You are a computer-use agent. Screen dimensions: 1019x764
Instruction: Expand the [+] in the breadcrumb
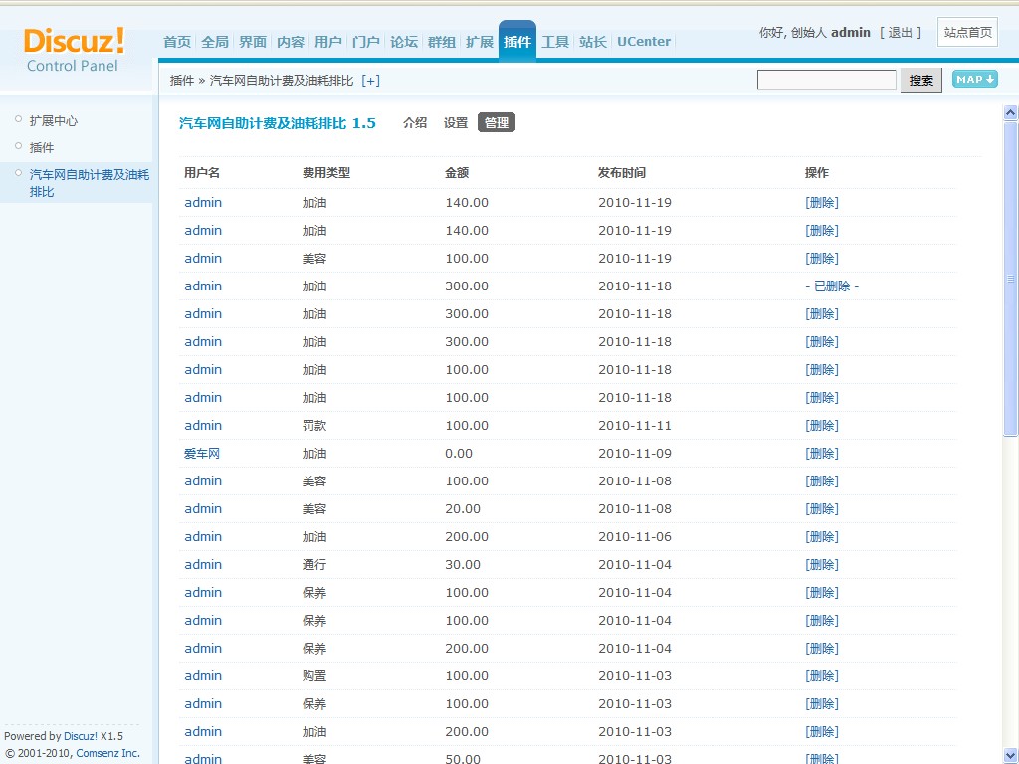(371, 80)
